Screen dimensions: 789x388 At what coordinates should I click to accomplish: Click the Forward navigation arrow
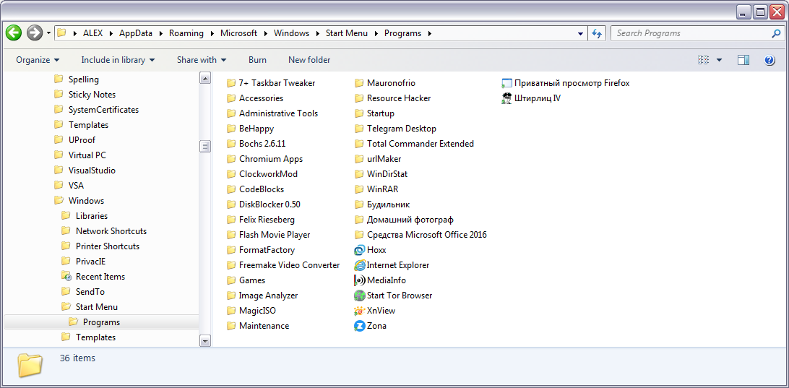pyautogui.click(x=34, y=33)
